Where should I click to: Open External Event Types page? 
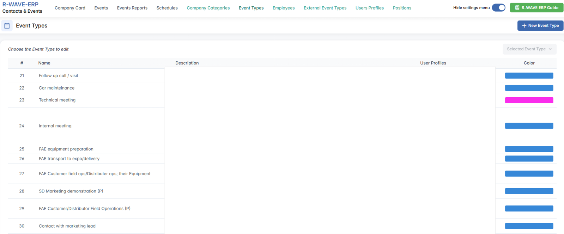tap(325, 8)
